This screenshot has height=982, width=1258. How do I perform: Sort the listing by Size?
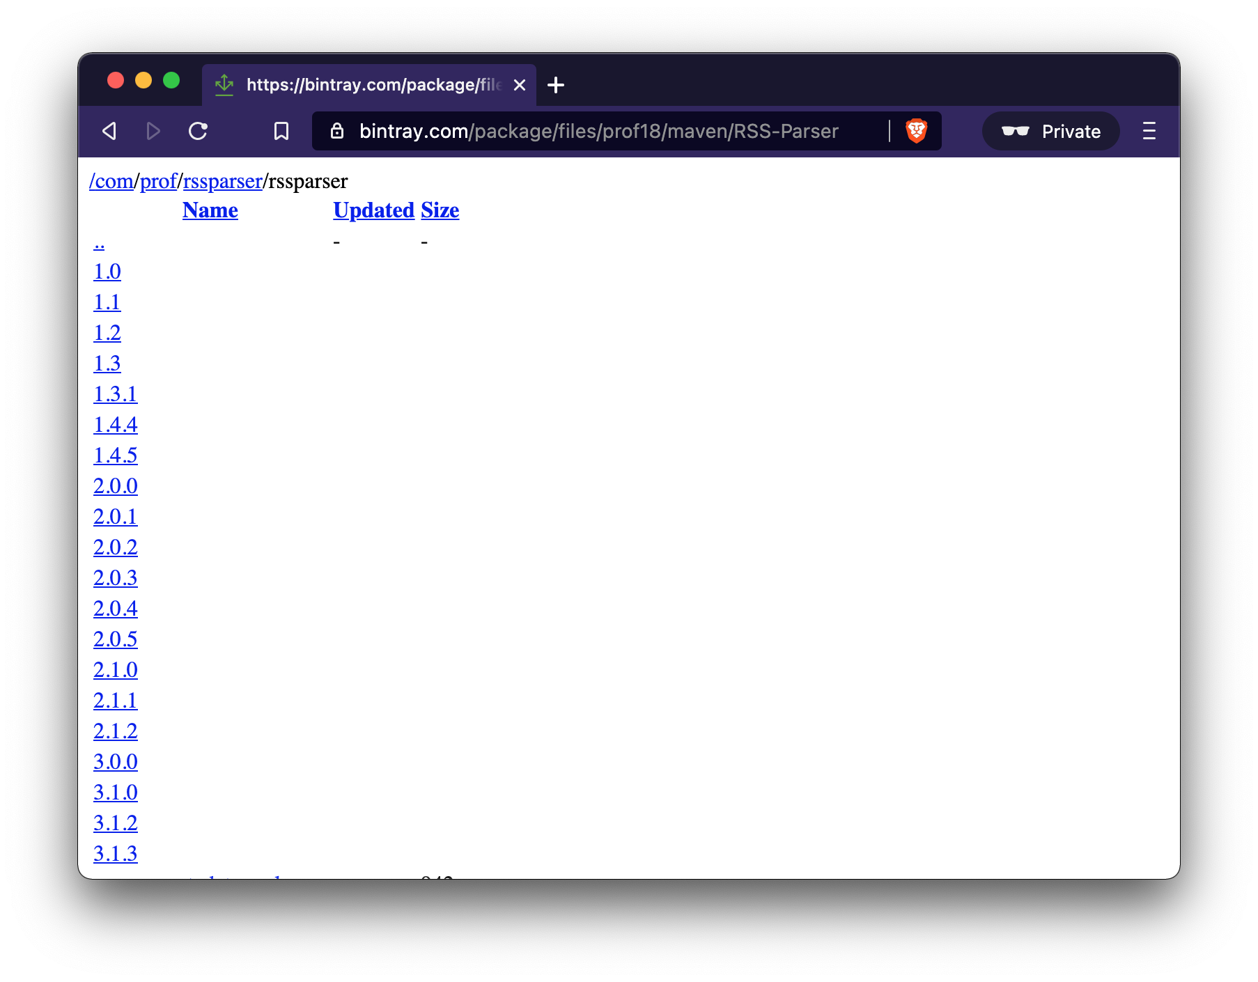point(440,210)
